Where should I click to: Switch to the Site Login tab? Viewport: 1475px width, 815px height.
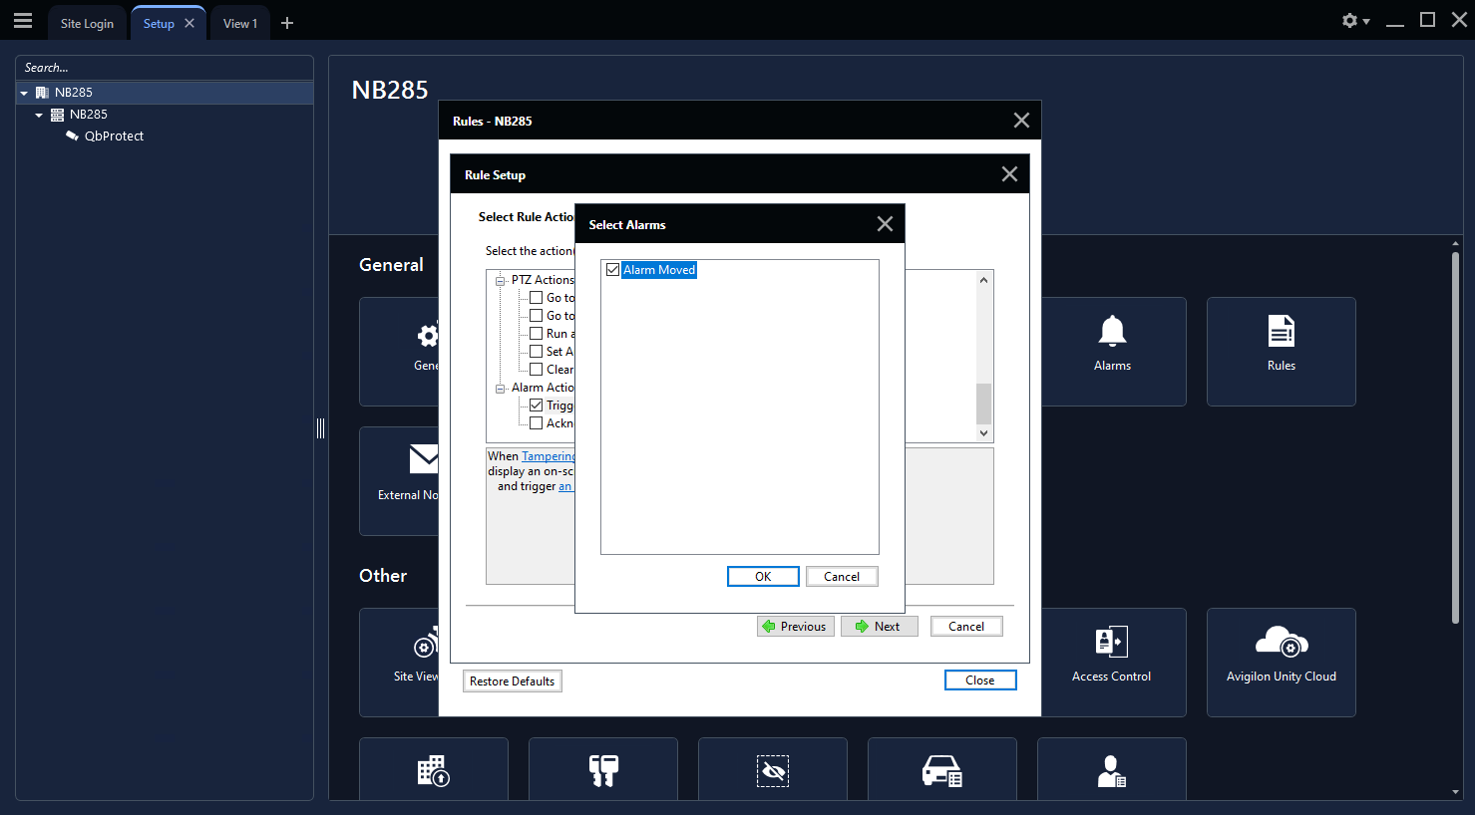click(x=87, y=23)
